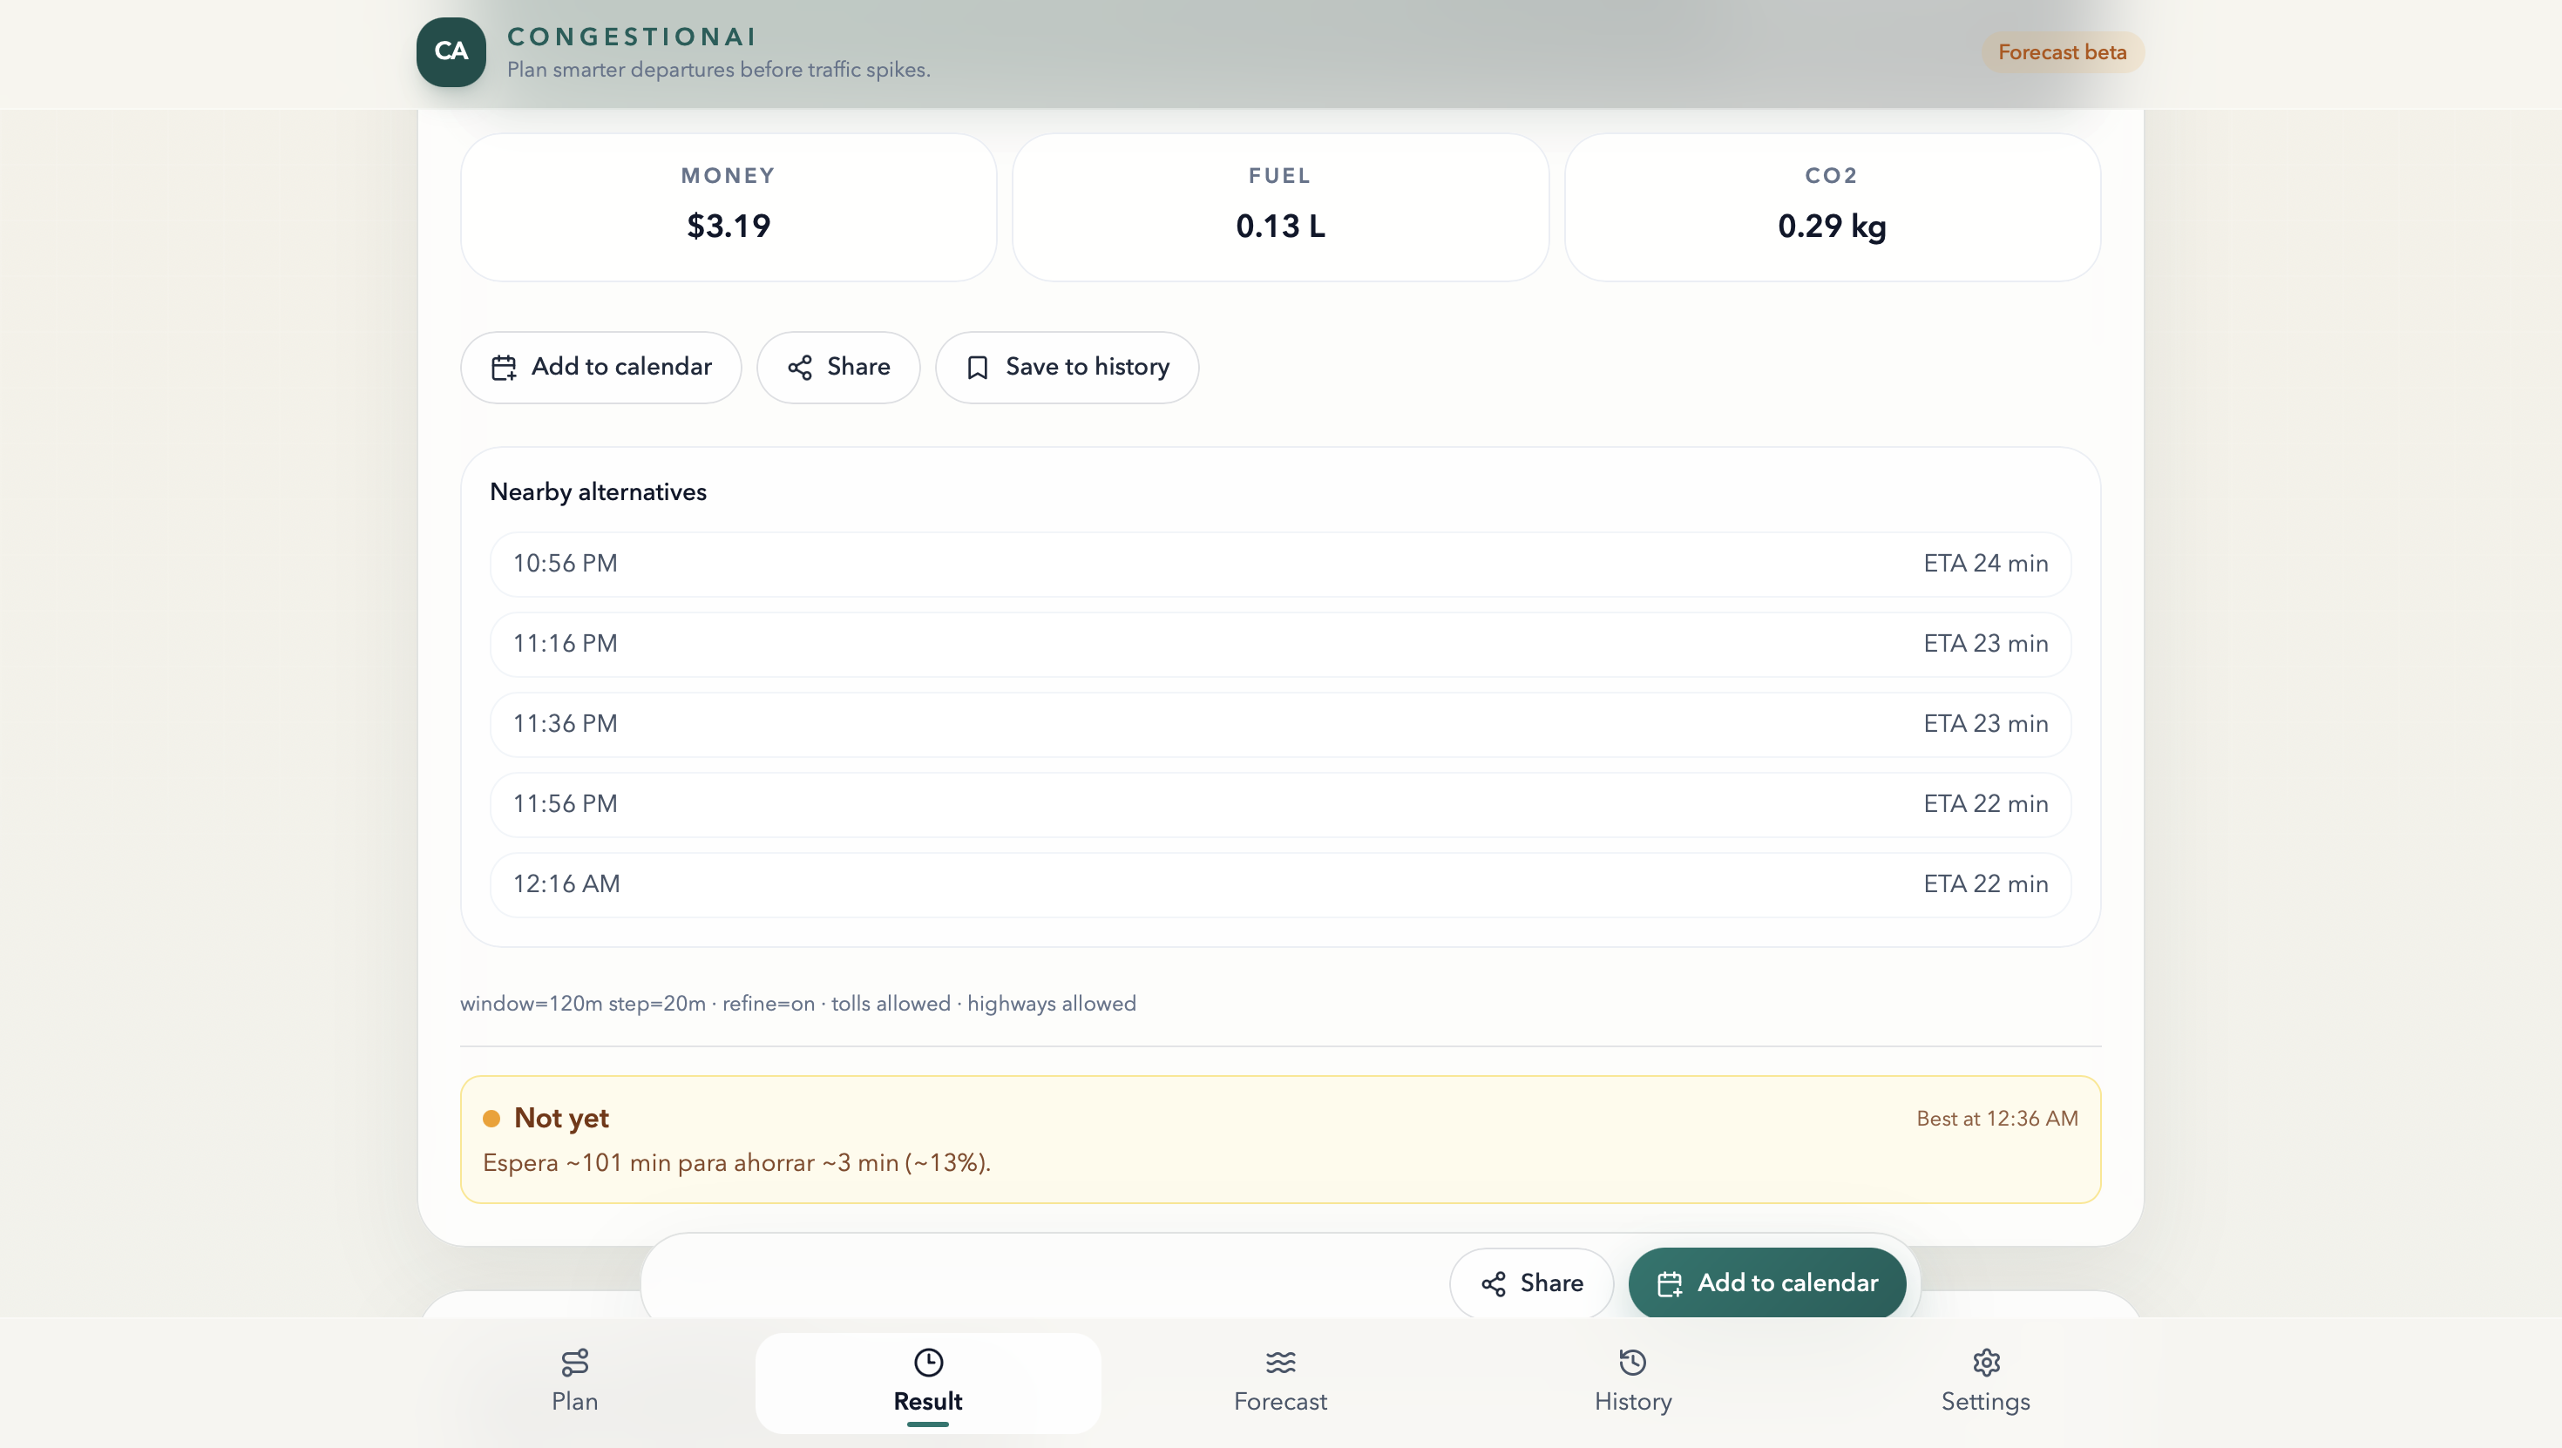Click the 'Espera ~101 min' message
This screenshot has height=1448, width=2562.
[x=736, y=1162]
